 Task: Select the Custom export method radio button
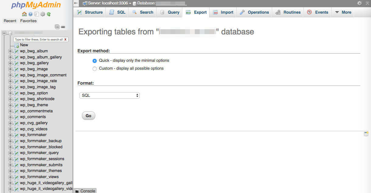95,68
